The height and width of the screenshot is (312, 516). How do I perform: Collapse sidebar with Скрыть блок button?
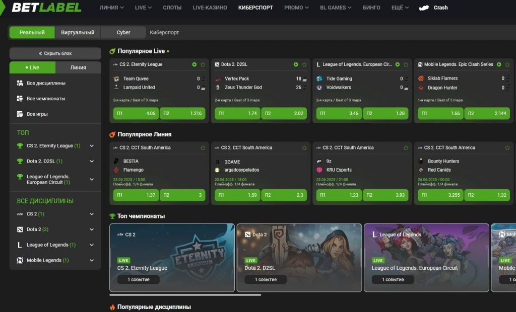(55, 53)
